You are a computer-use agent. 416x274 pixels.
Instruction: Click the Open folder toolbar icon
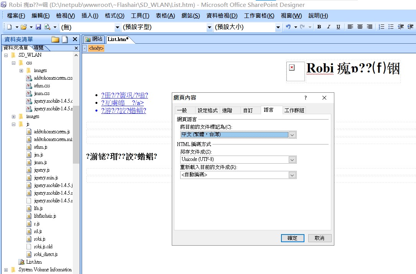coord(24,27)
